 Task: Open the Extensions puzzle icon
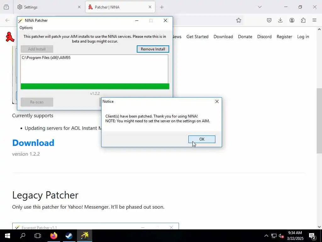(x=303, y=20)
